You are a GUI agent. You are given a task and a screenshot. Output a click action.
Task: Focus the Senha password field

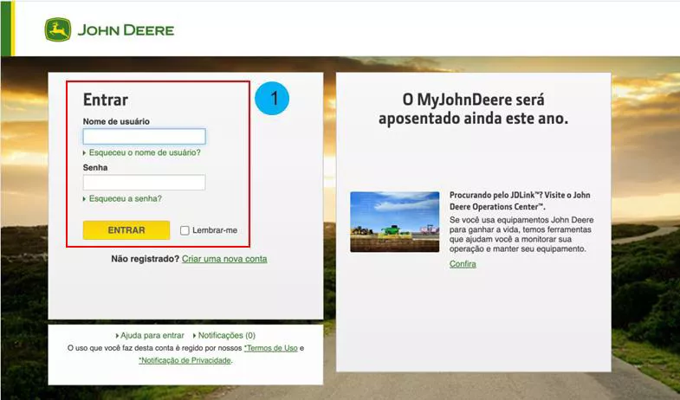(x=144, y=183)
